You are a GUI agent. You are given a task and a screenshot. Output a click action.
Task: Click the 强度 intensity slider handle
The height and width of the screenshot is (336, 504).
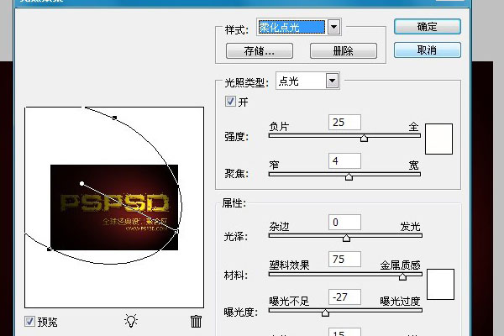point(364,139)
